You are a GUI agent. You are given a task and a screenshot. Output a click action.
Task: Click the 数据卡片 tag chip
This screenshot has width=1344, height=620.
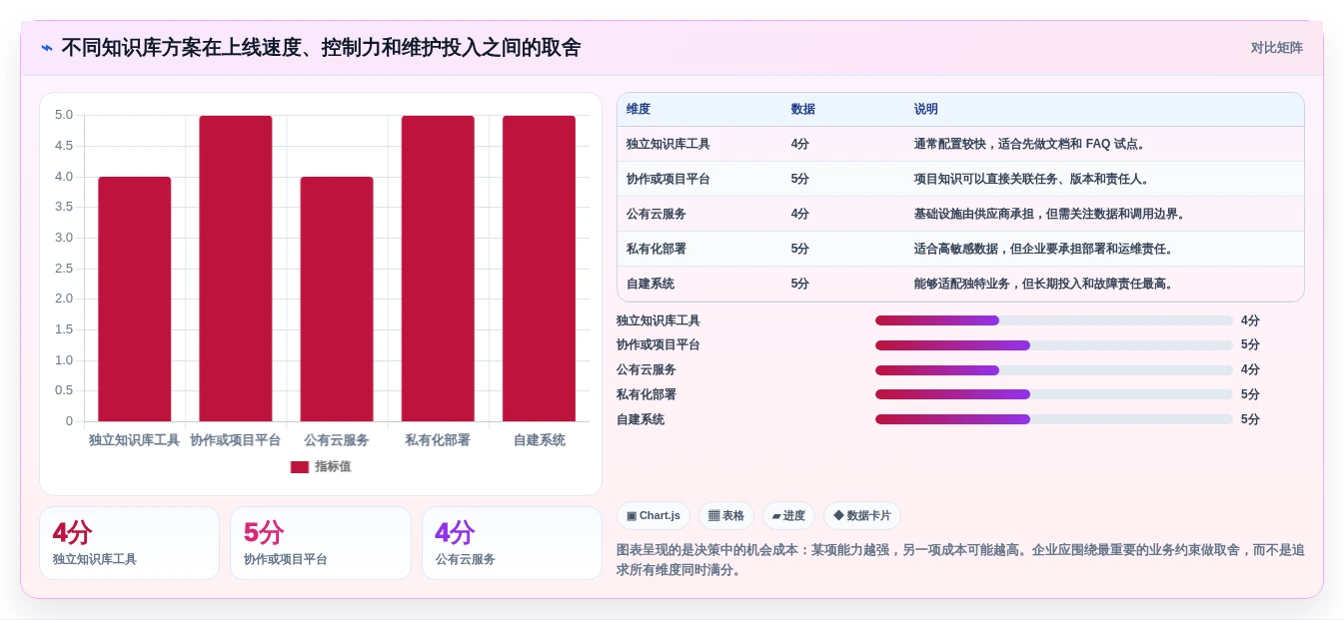click(862, 516)
